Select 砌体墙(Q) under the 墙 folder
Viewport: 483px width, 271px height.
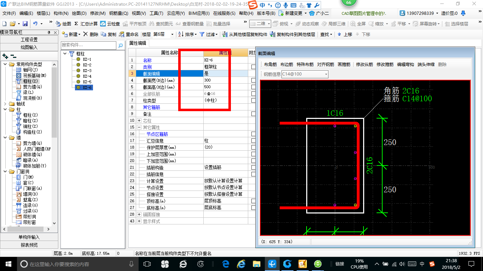pos(29,155)
